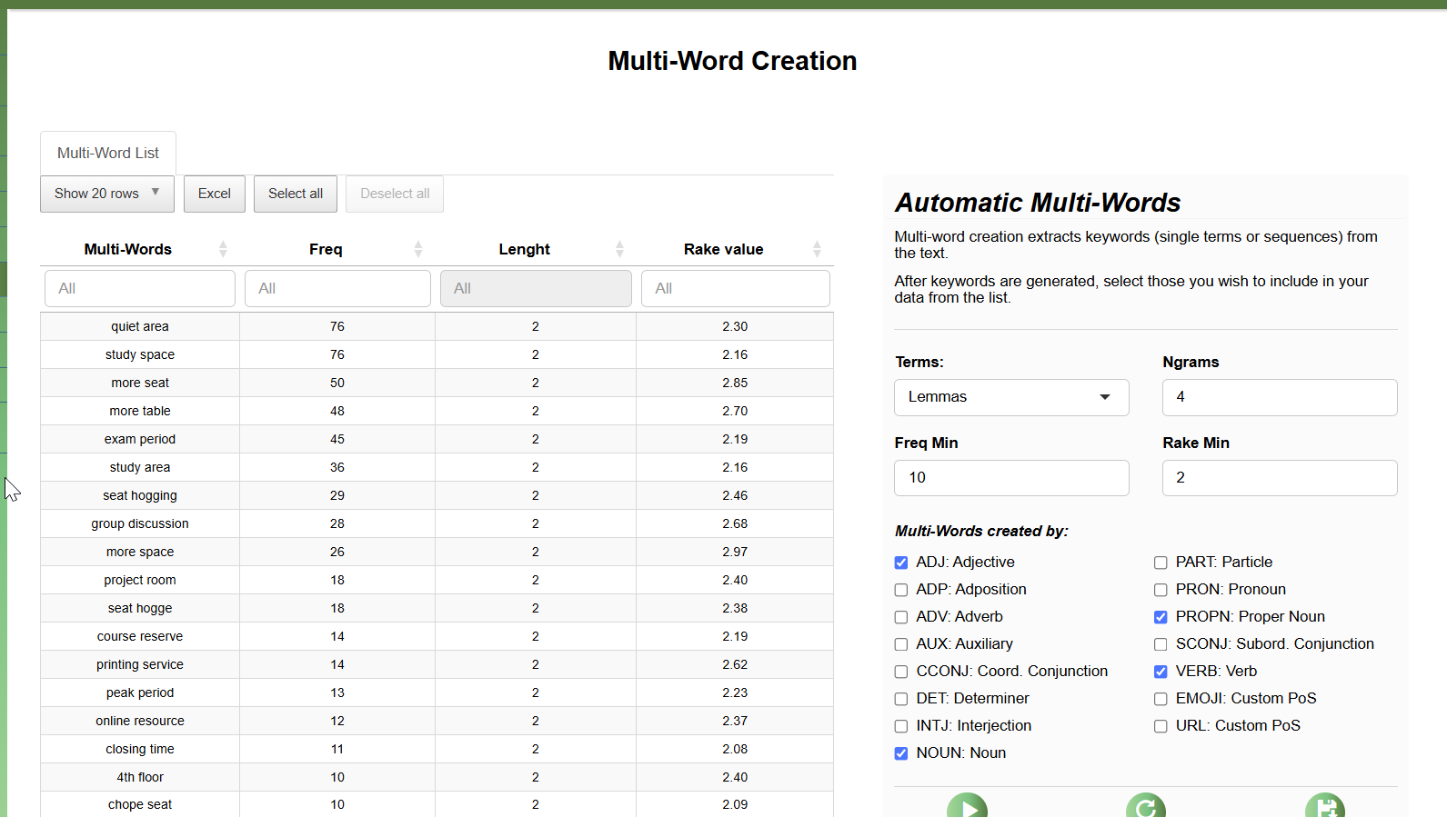
Task: Click the Ngrams input field
Action: tap(1280, 397)
